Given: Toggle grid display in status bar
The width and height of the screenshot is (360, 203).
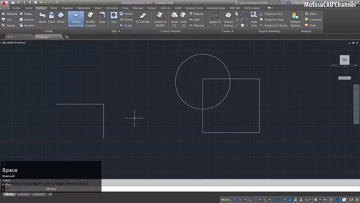Looking at the screenshot, I should tap(235, 200).
